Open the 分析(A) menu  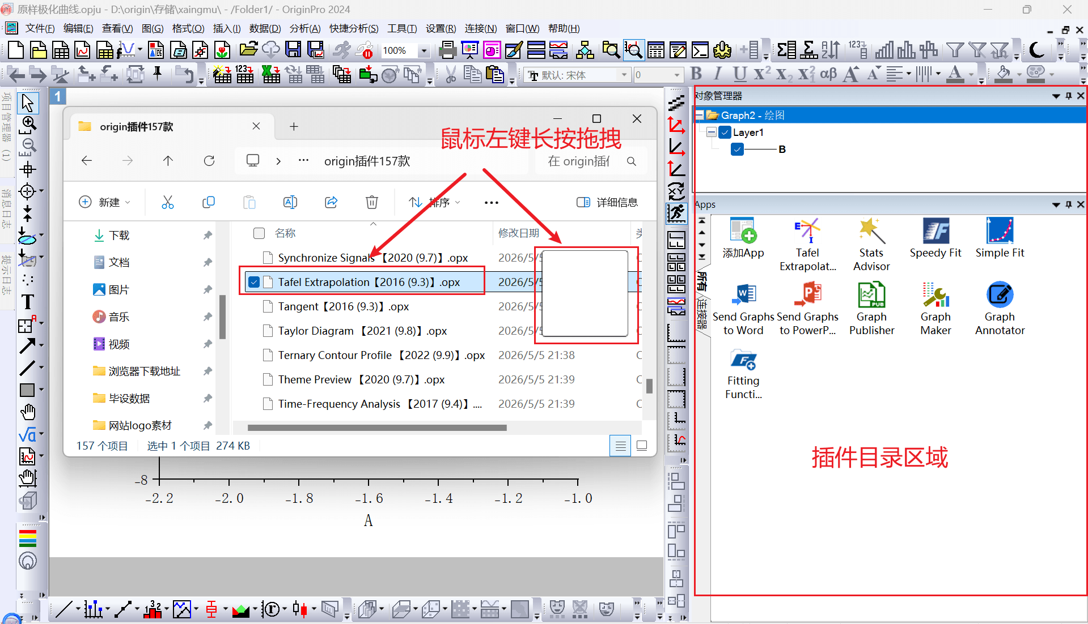(x=305, y=28)
